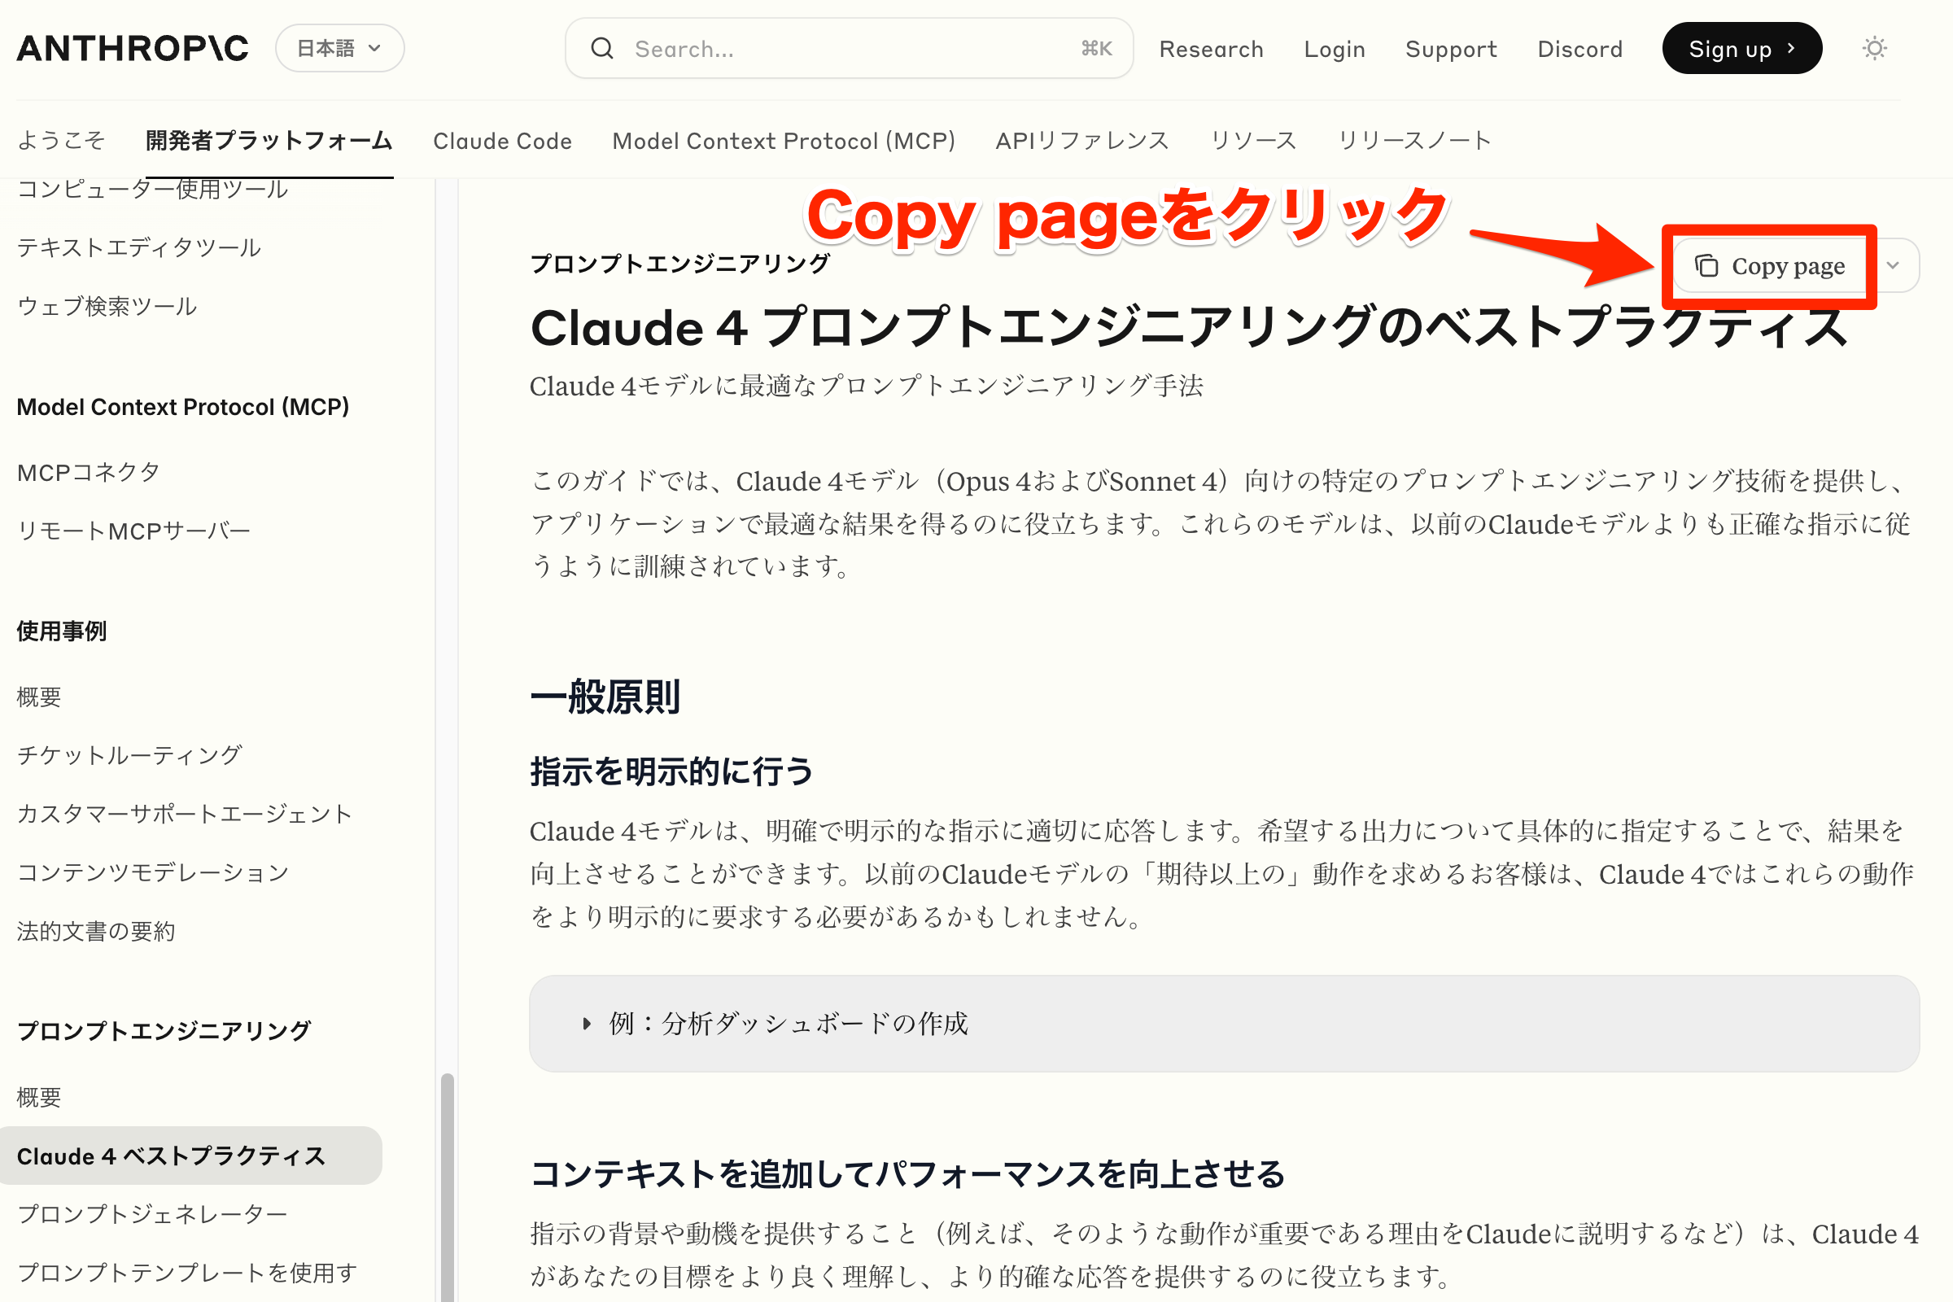1953x1302 pixels.
Task: Click the 一般原則 heading
Action: [x=606, y=696]
